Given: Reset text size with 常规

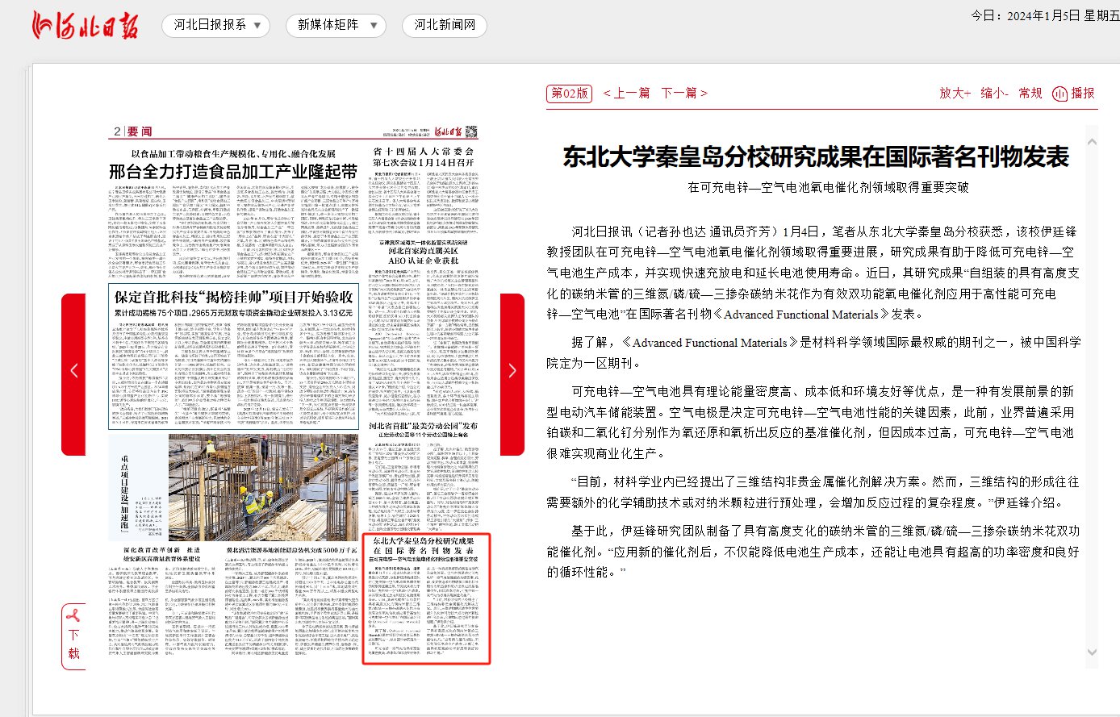Looking at the screenshot, I should click(1030, 94).
